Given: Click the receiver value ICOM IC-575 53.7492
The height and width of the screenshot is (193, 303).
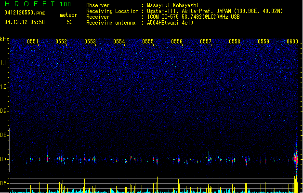Looking at the screenshot, I should (193, 17).
